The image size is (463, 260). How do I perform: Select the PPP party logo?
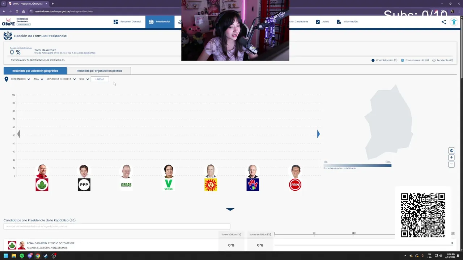pos(84,185)
